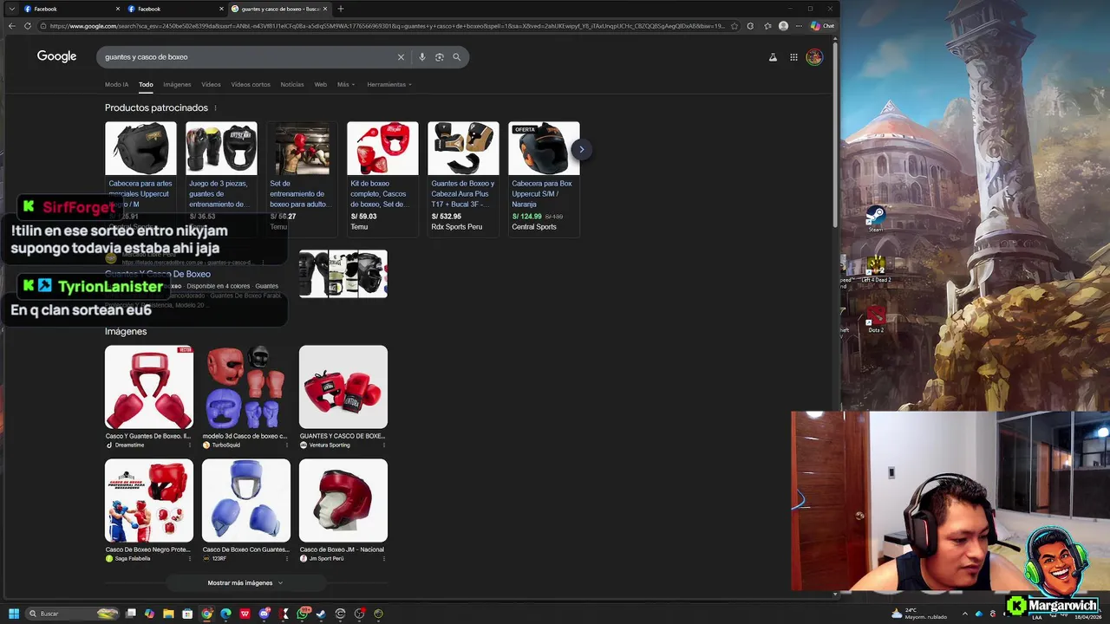
Task: Show hidden system tray icons
Action: pos(964,614)
